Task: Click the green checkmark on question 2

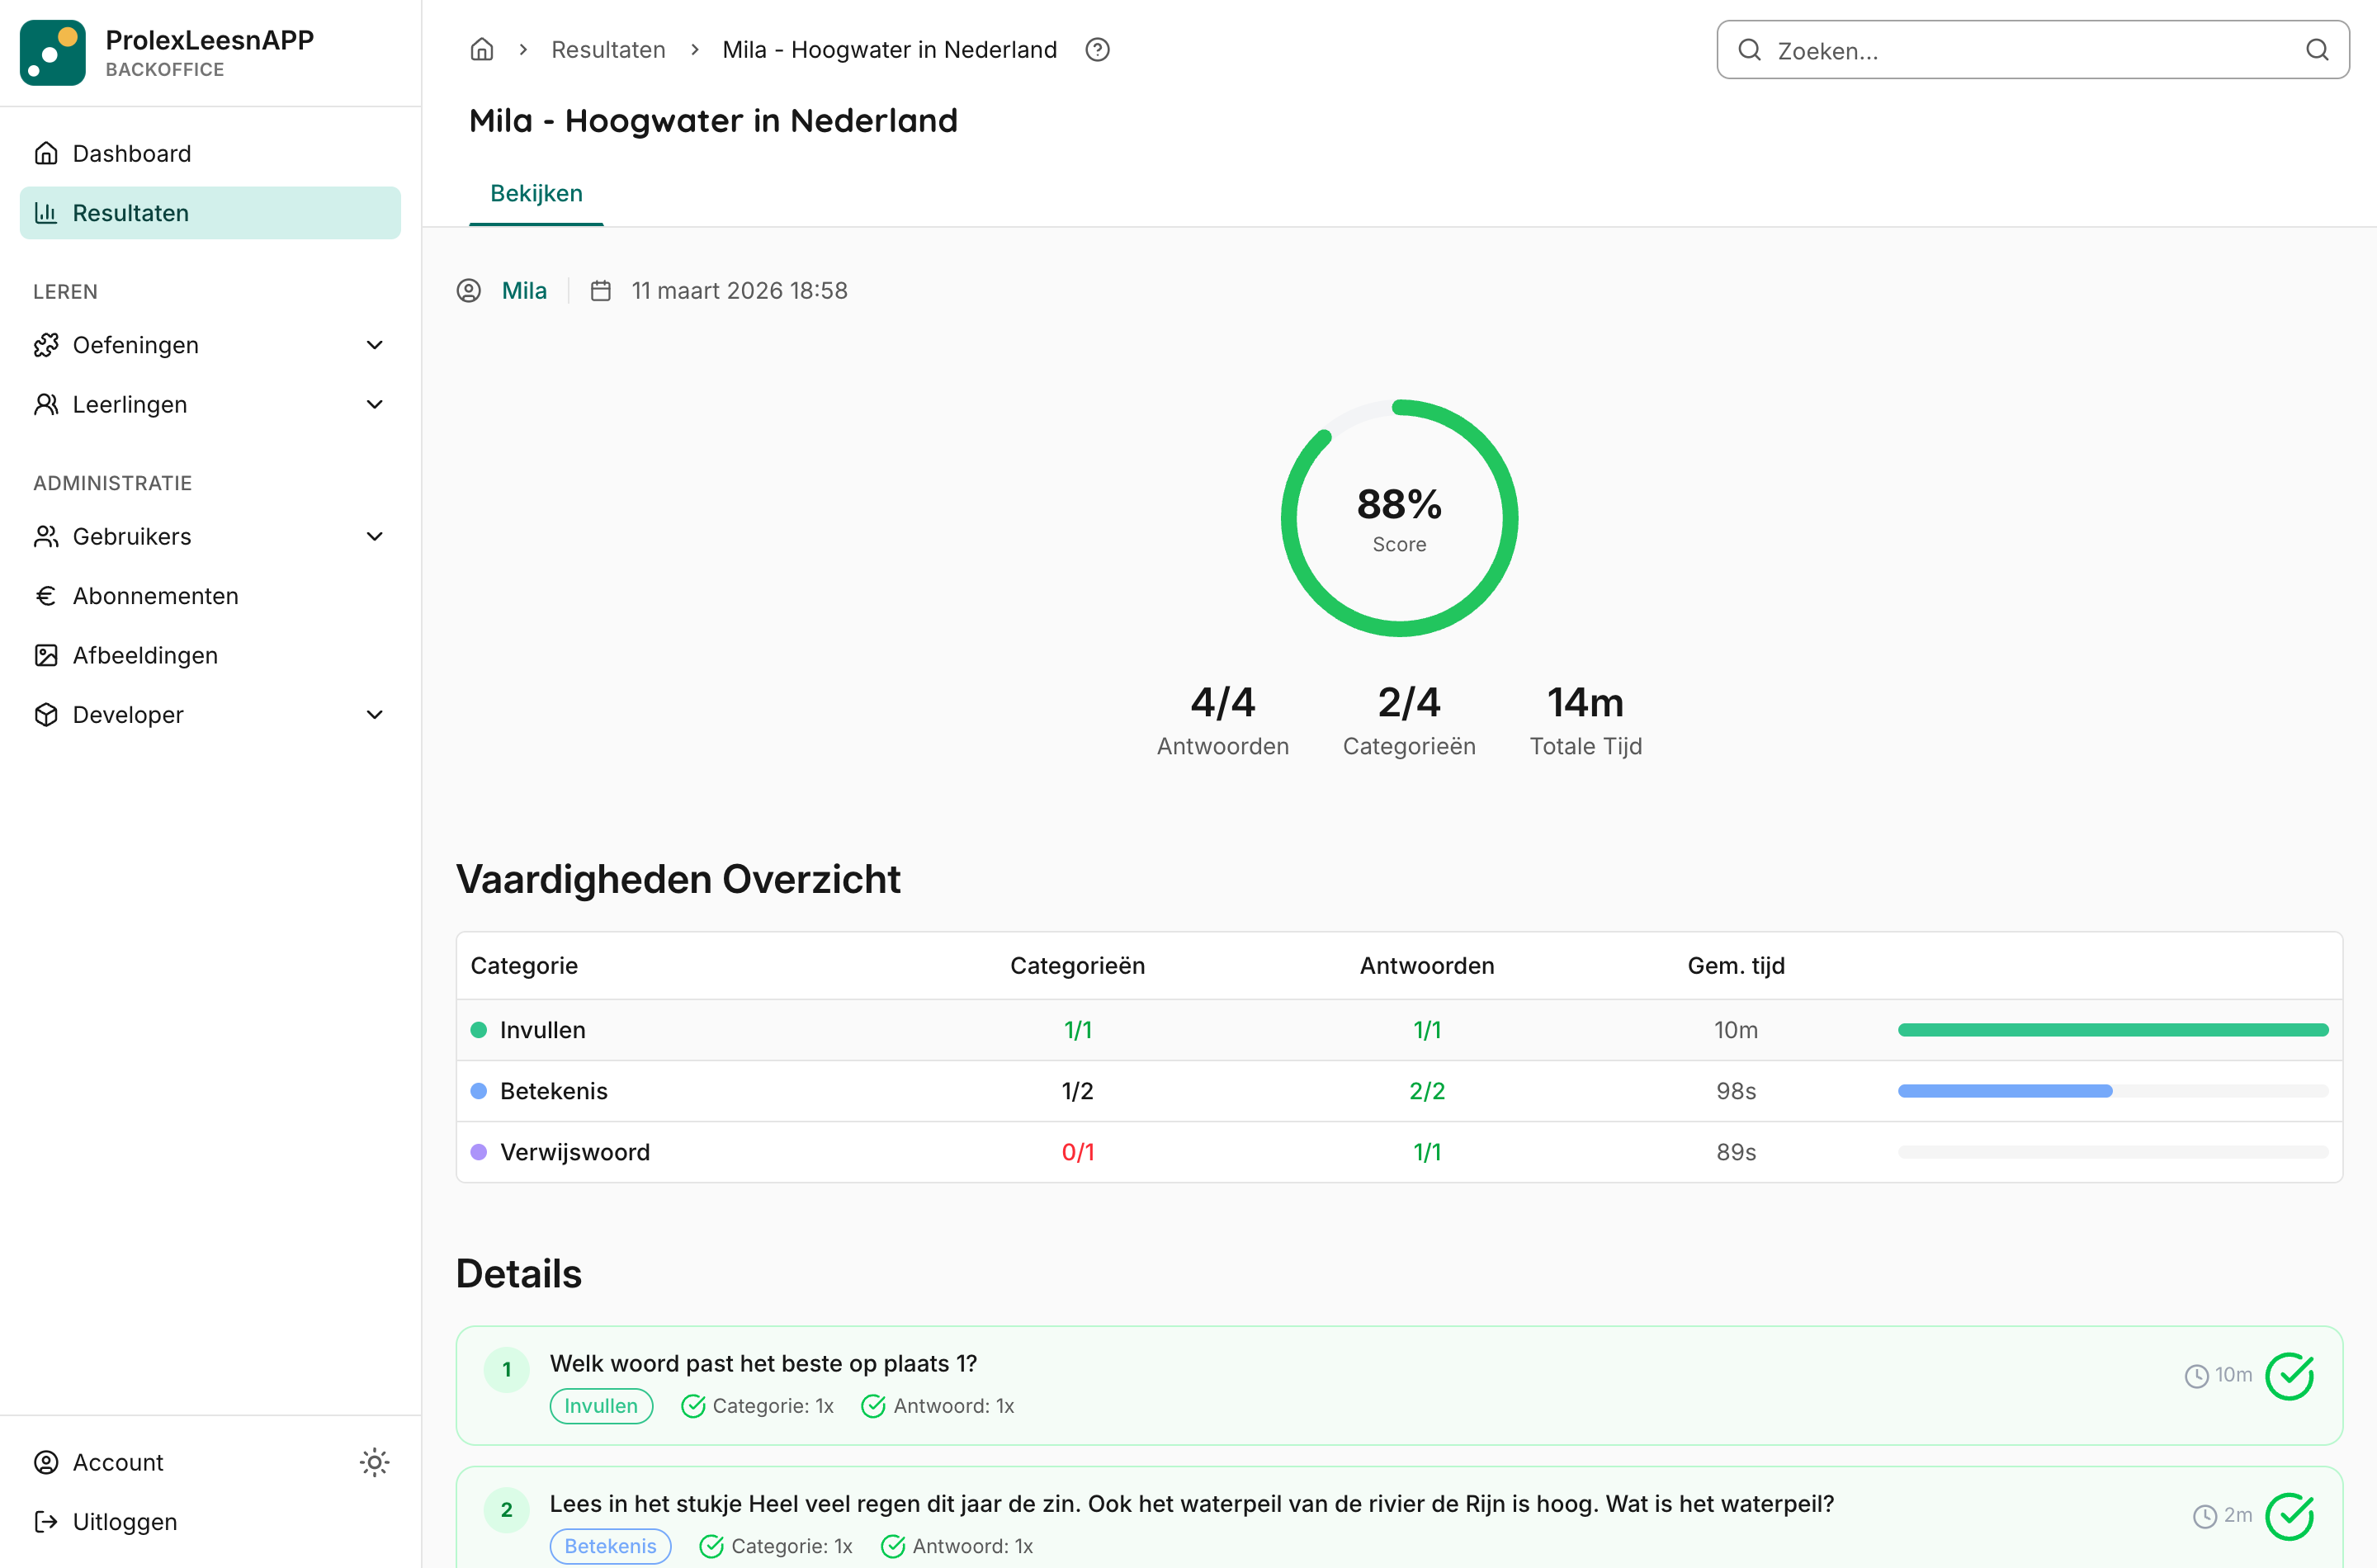Action: coord(2290,1516)
